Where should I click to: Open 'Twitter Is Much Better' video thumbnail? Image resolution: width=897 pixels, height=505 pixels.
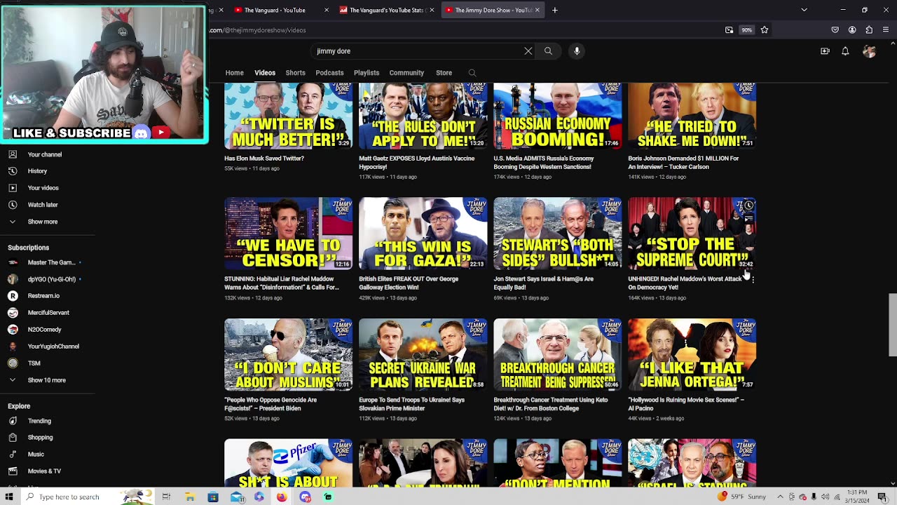[288, 116]
